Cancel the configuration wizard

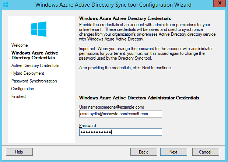(x=206, y=152)
